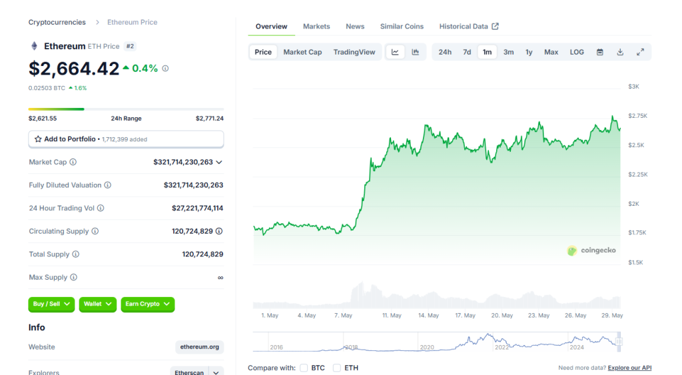Click the download chart data icon

620,52
